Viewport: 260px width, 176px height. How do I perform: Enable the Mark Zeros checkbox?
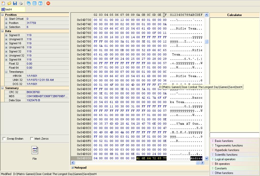[x=32, y=139]
